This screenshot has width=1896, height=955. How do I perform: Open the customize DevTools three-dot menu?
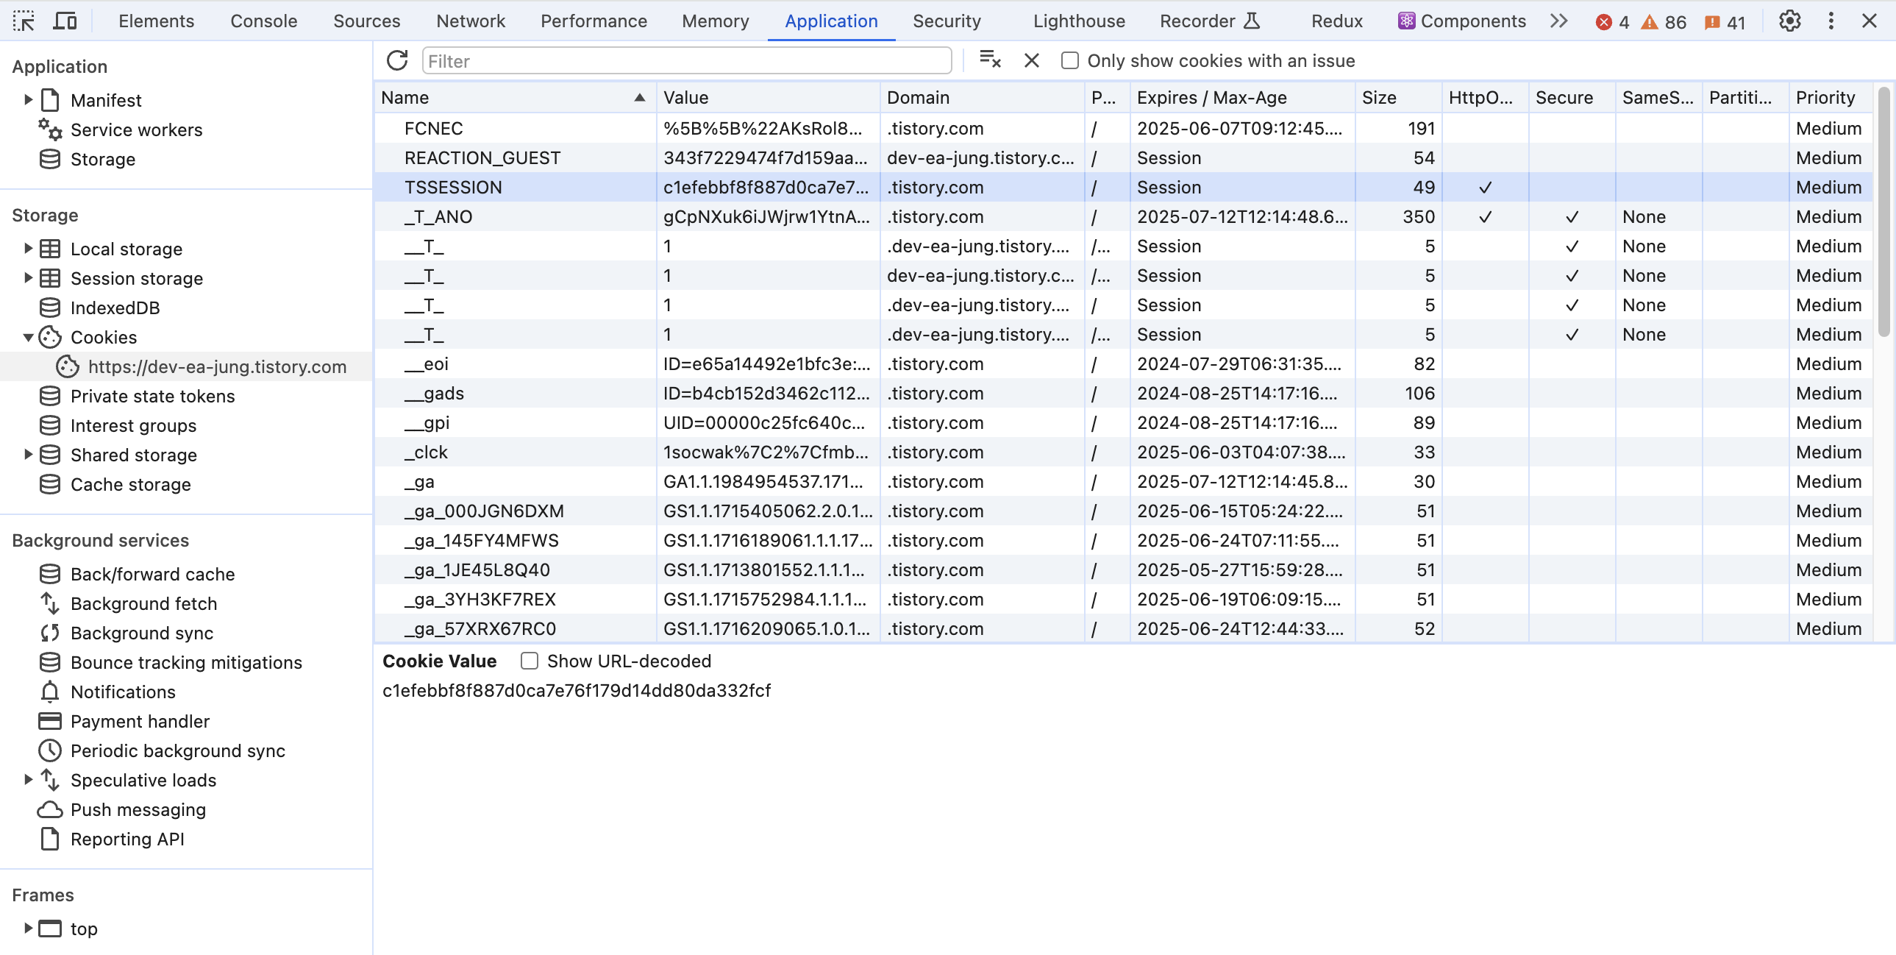click(1831, 21)
